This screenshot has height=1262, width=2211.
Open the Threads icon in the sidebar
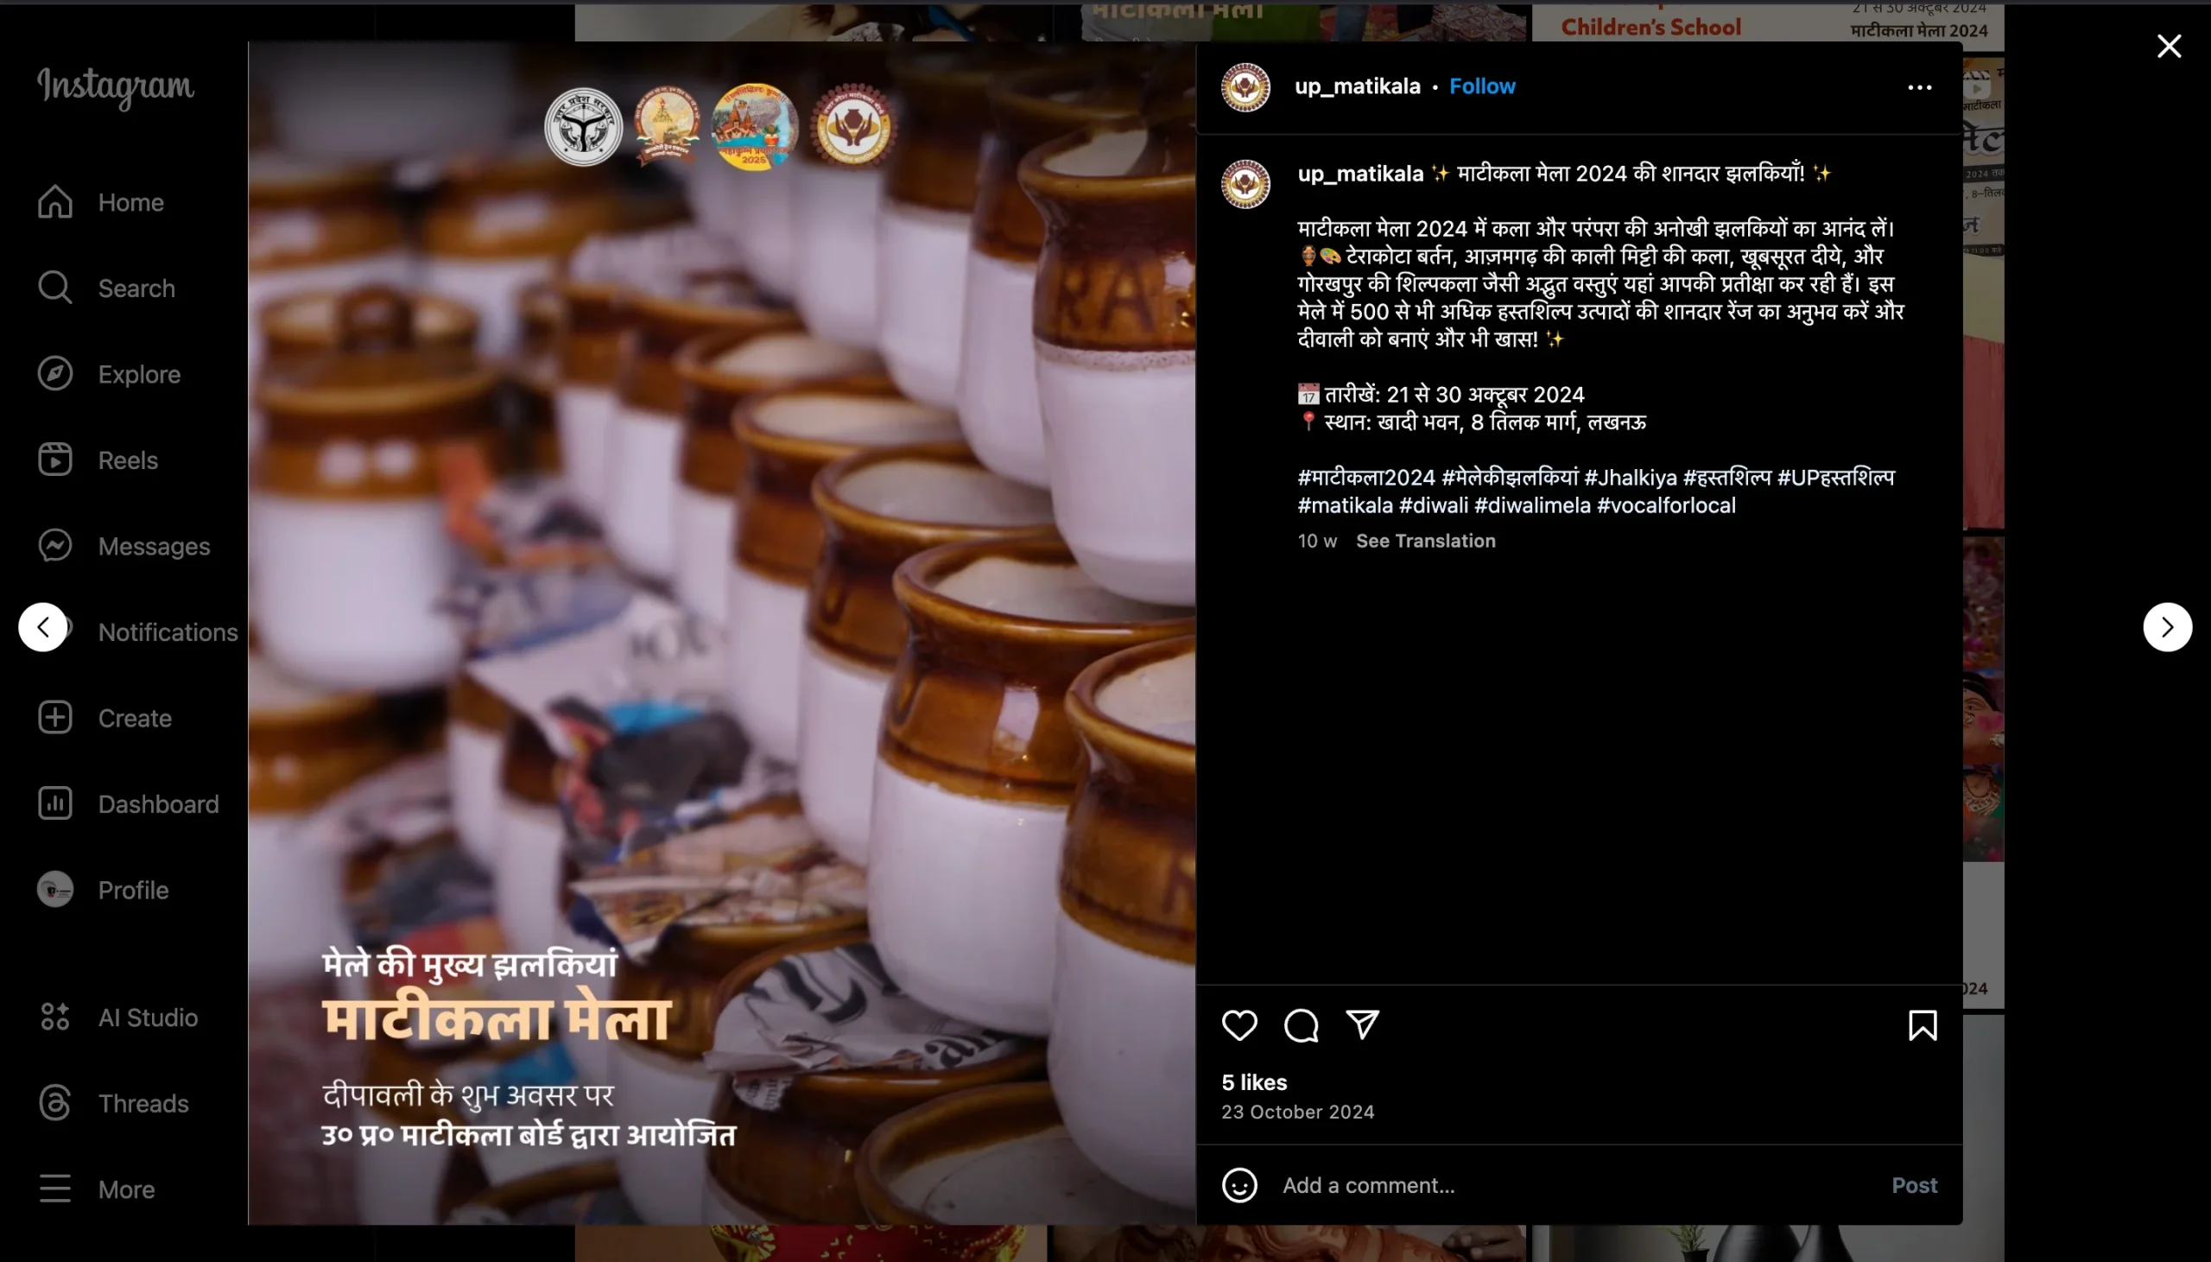point(54,1102)
